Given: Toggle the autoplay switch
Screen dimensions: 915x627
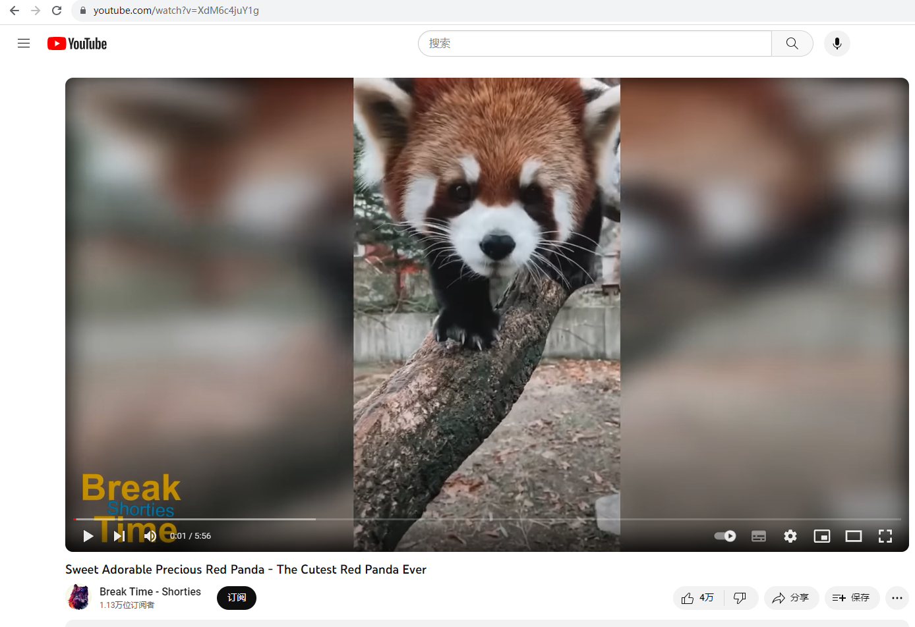Looking at the screenshot, I should 725,536.
